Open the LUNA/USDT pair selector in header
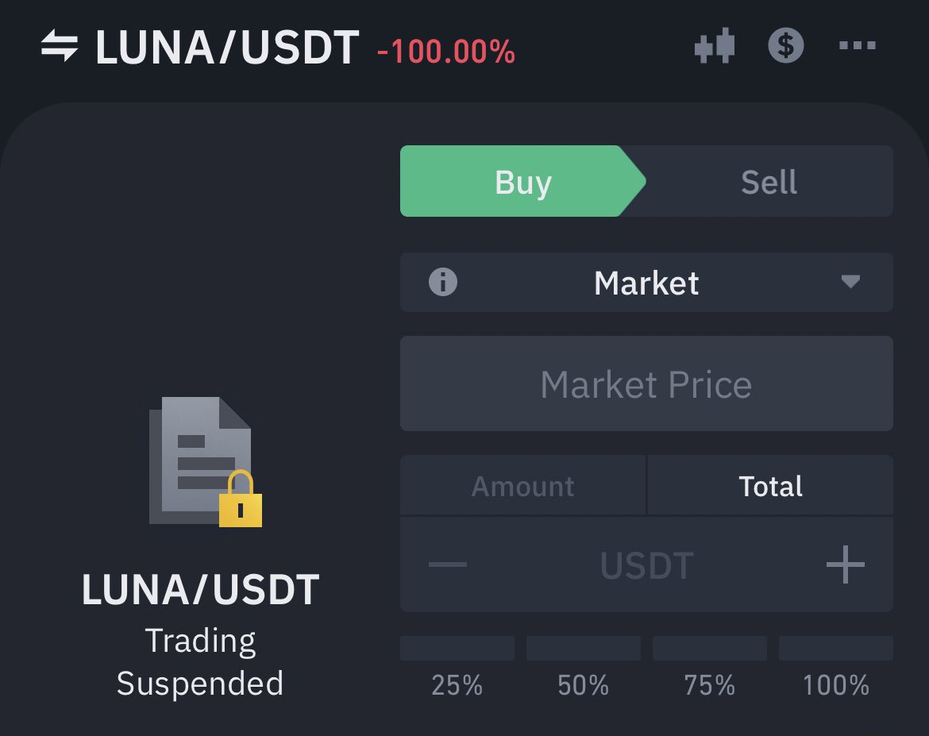 pos(227,47)
